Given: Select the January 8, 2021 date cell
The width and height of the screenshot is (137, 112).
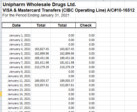Looking at the screenshot, I should [x=16, y=67].
